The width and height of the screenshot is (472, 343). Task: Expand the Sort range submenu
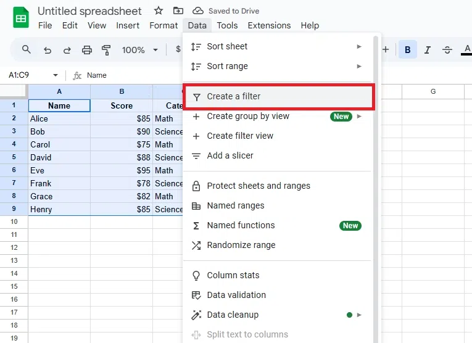click(277, 66)
